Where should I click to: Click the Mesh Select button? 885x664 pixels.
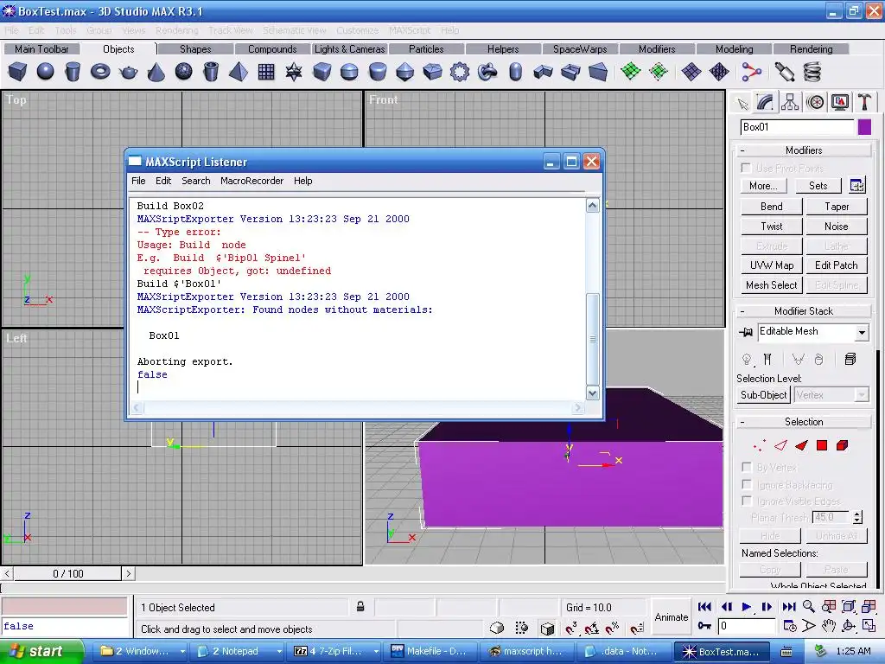771,285
